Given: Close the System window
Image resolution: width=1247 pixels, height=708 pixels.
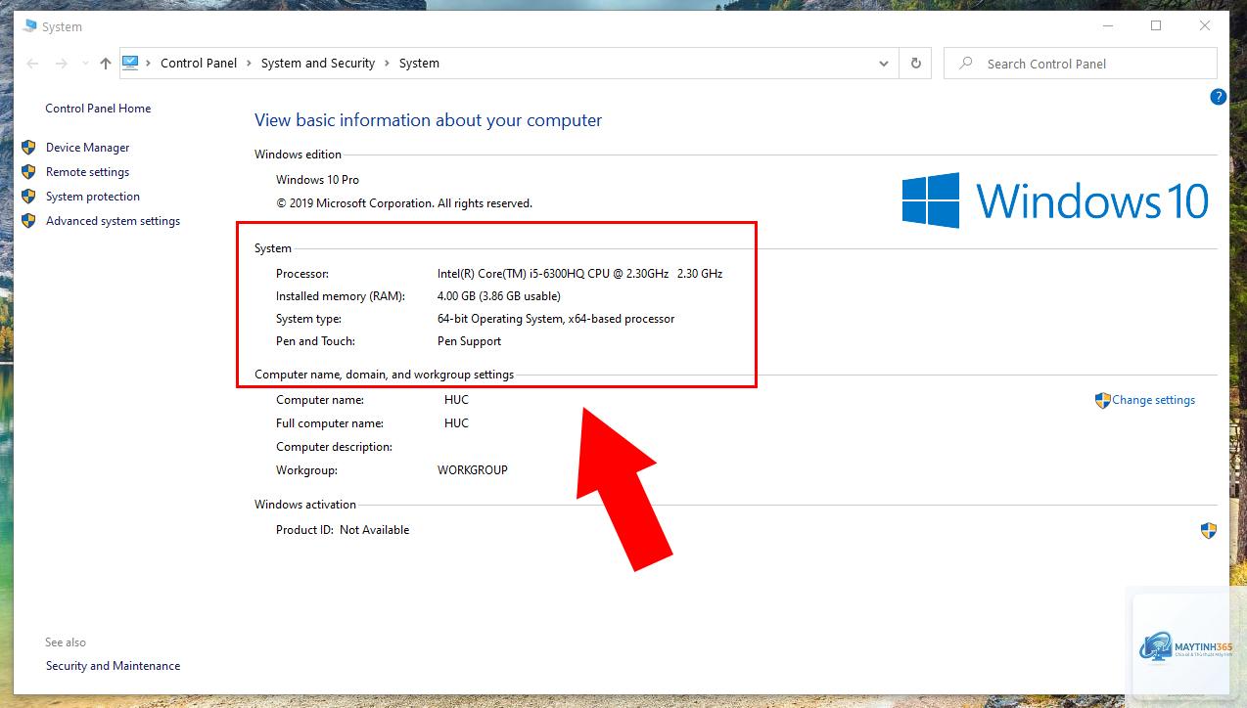Looking at the screenshot, I should tap(1205, 26).
